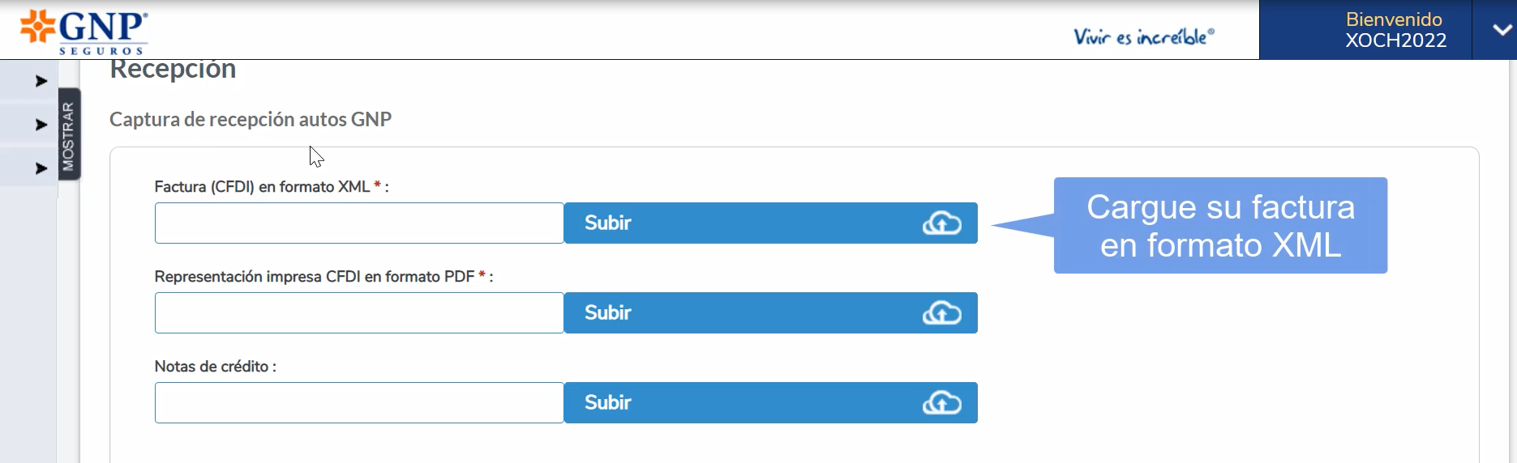Click the 'Vivir es increíble' slogan
Image resolution: width=1517 pixels, height=463 pixels.
coord(1144,36)
